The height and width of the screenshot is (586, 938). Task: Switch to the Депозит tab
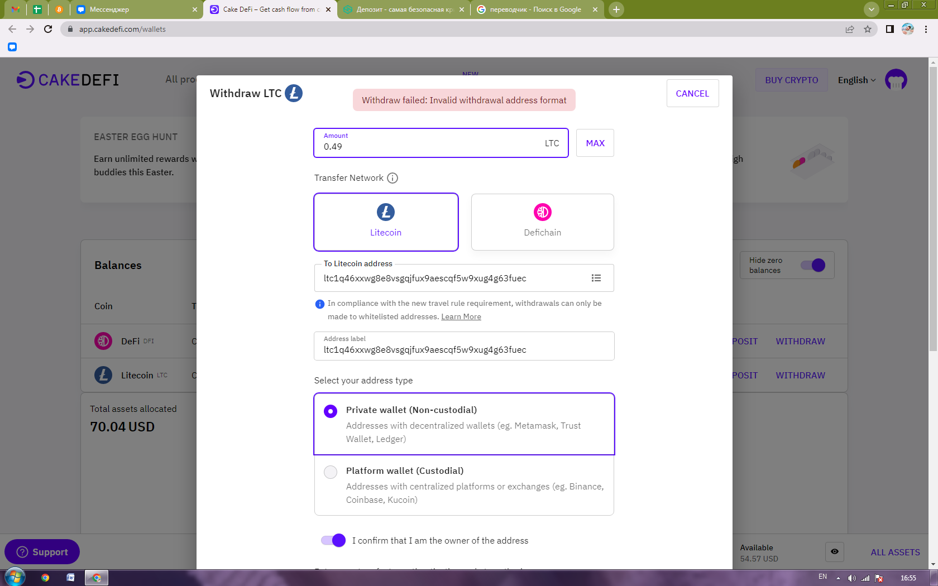[404, 9]
